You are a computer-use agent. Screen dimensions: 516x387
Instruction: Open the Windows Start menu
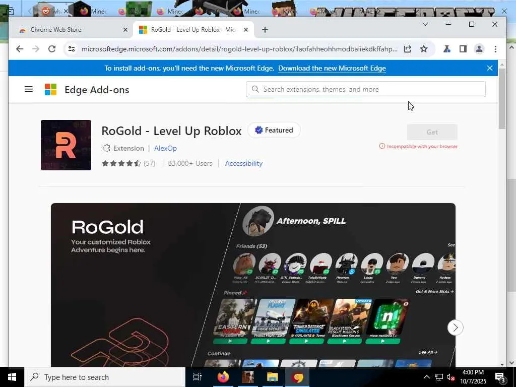(x=12, y=377)
